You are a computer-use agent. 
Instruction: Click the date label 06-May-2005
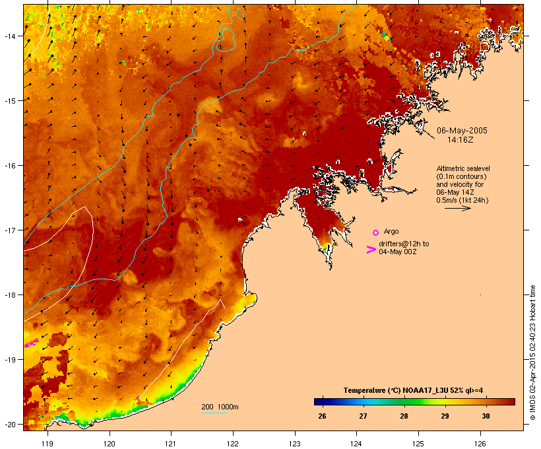tap(462, 131)
